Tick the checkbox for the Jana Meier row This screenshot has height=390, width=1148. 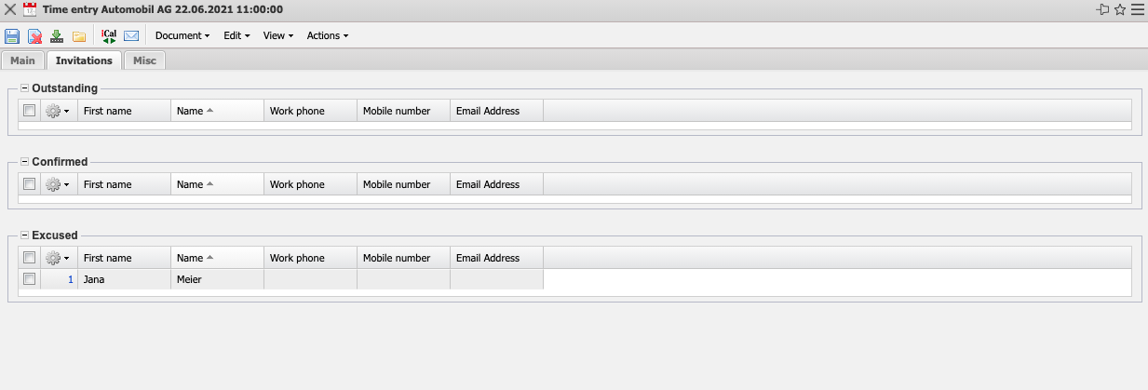point(30,279)
